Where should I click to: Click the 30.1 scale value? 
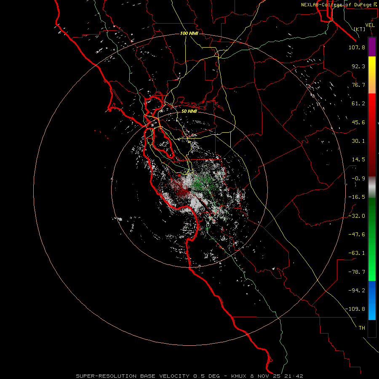click(x=358, y=141)
